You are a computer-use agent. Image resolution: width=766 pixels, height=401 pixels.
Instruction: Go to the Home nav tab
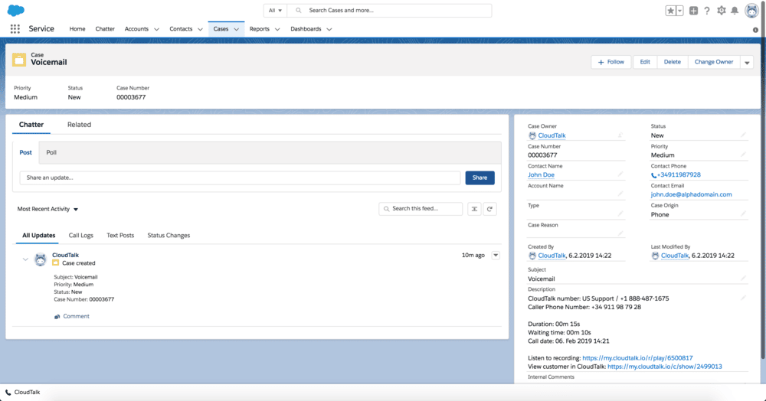tap(77, 29)
